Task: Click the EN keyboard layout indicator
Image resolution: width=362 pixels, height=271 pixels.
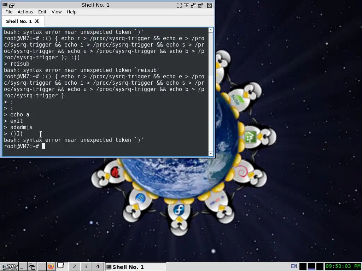Action: (x=294, y=267)
